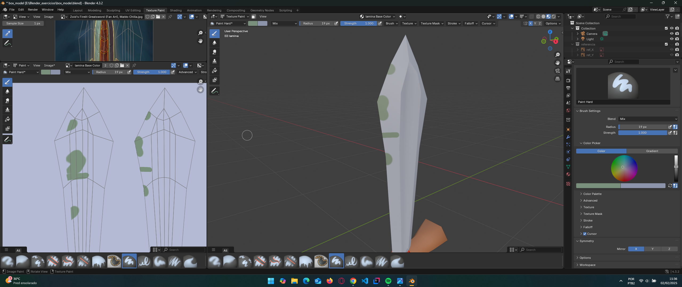Switch to the Shading workspace tab
Screen dimensions: 682x287
click(x=176, y=10)
